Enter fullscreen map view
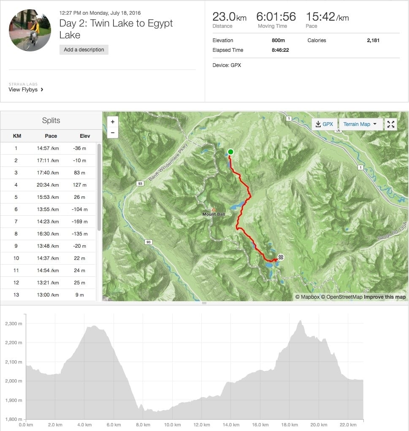409x431 pixels. click(x=391, y=124)
